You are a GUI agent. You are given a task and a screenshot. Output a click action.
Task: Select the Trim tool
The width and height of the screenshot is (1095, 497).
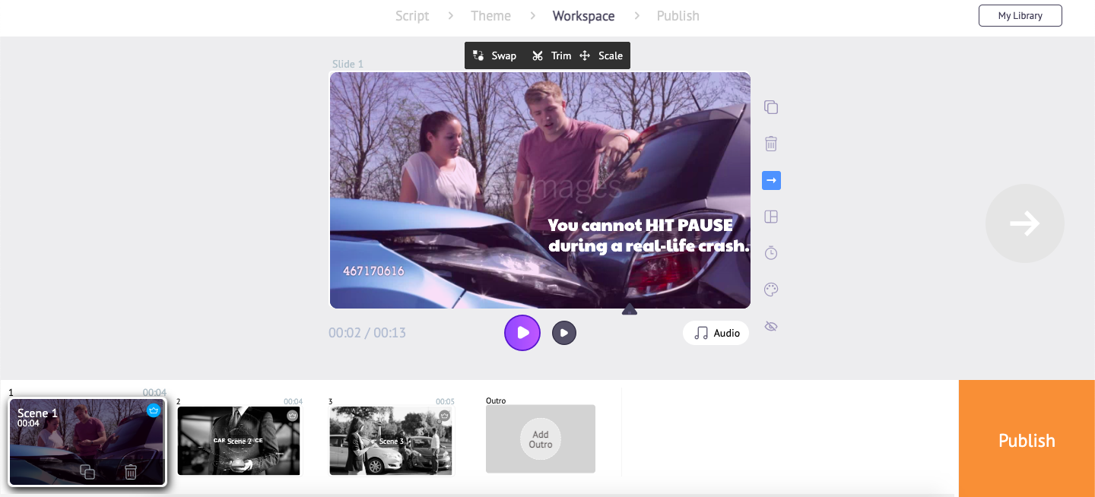[552, 55]
